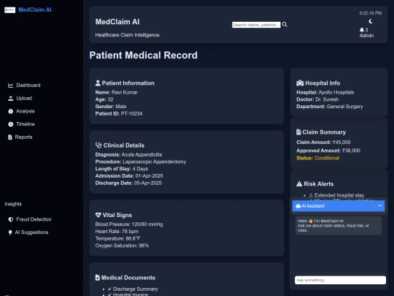Click the search magnifier icon

click(x=285, y=24)
